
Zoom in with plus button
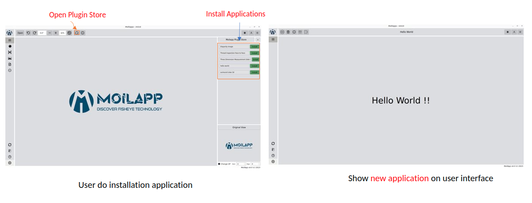pos(55,33)
